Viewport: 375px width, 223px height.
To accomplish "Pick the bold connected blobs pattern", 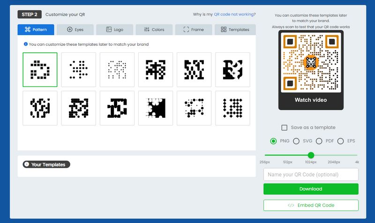I will click(x=117, y=108).
